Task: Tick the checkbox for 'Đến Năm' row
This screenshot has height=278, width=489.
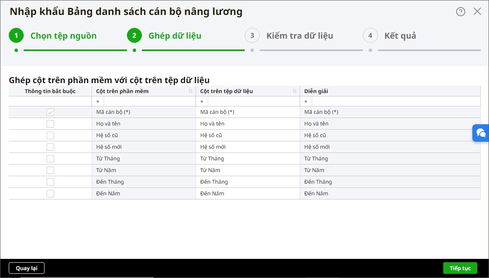Action: click(50, 194)
